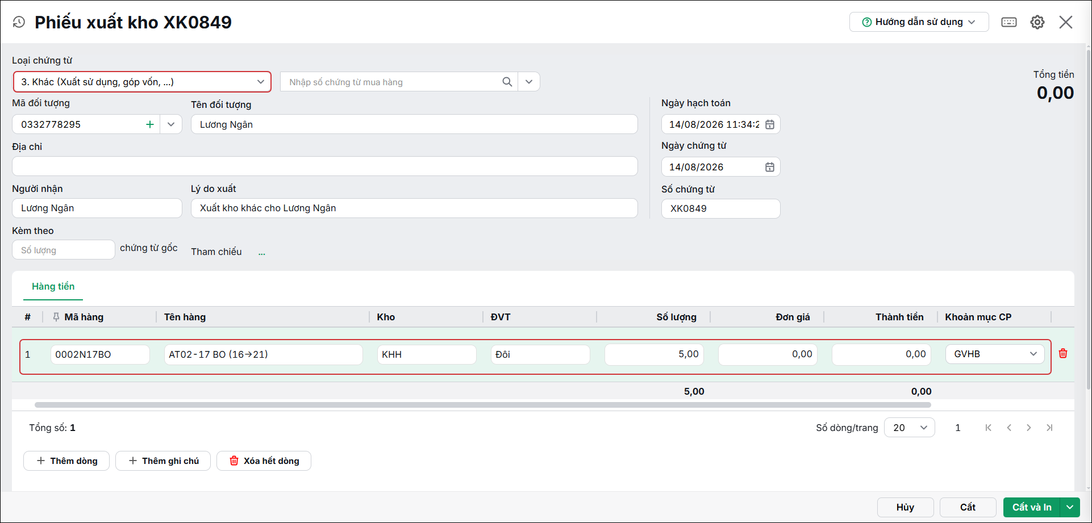
Task: Click the Tổng tiền value 0,00
Action: (x=1055, y=93)
